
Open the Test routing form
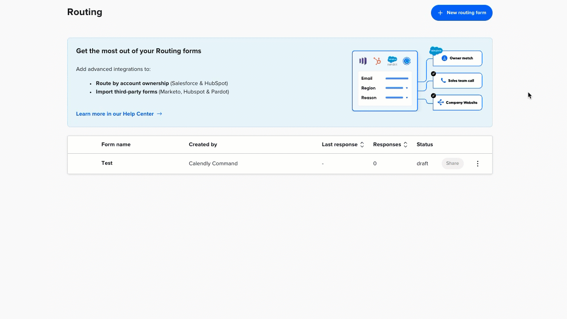tap(107, 163)
